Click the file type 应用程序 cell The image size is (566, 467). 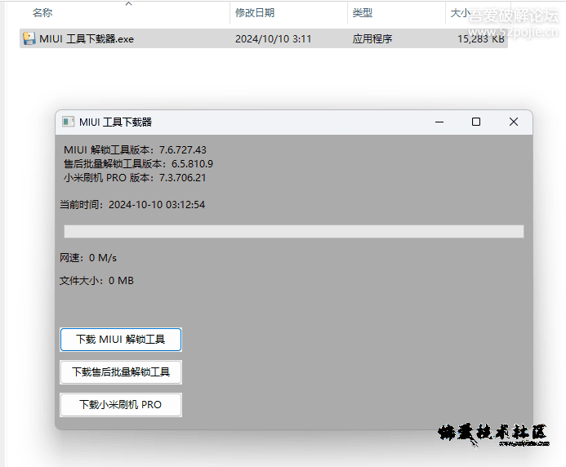[x=372, y=38]
